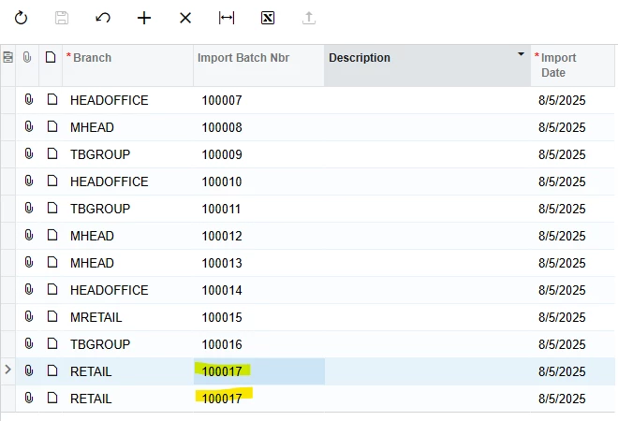Click the Undo/Cancel arrow icon
618x421 pixels.
coord(103,18)
